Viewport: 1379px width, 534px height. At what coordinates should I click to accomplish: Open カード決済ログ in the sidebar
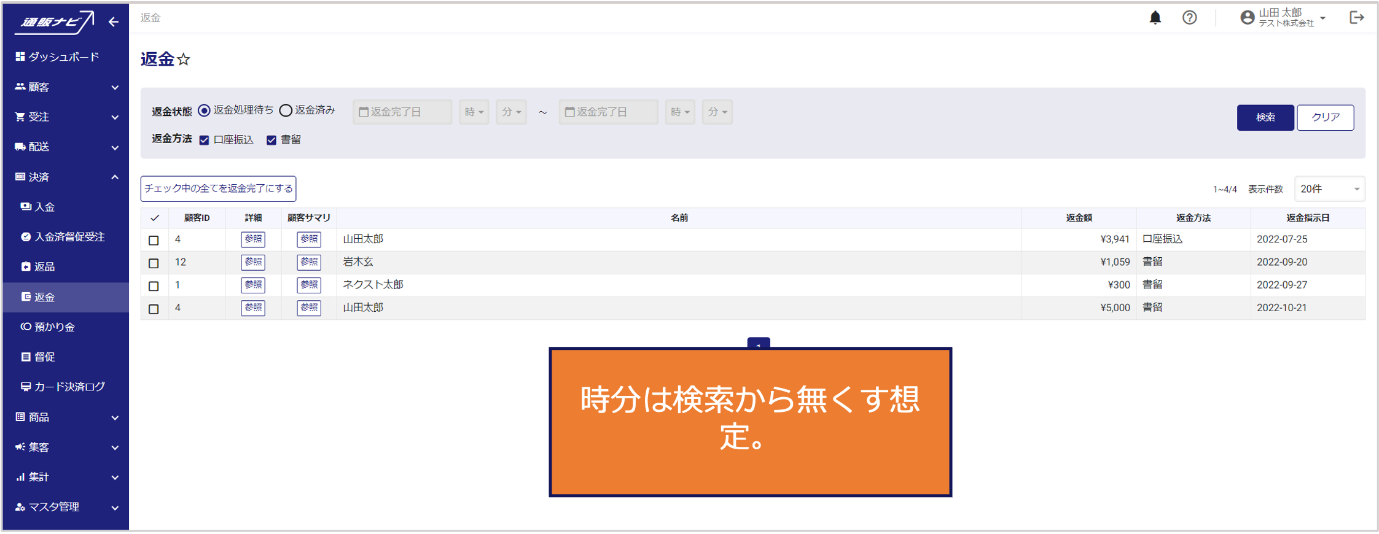point(69,387)
